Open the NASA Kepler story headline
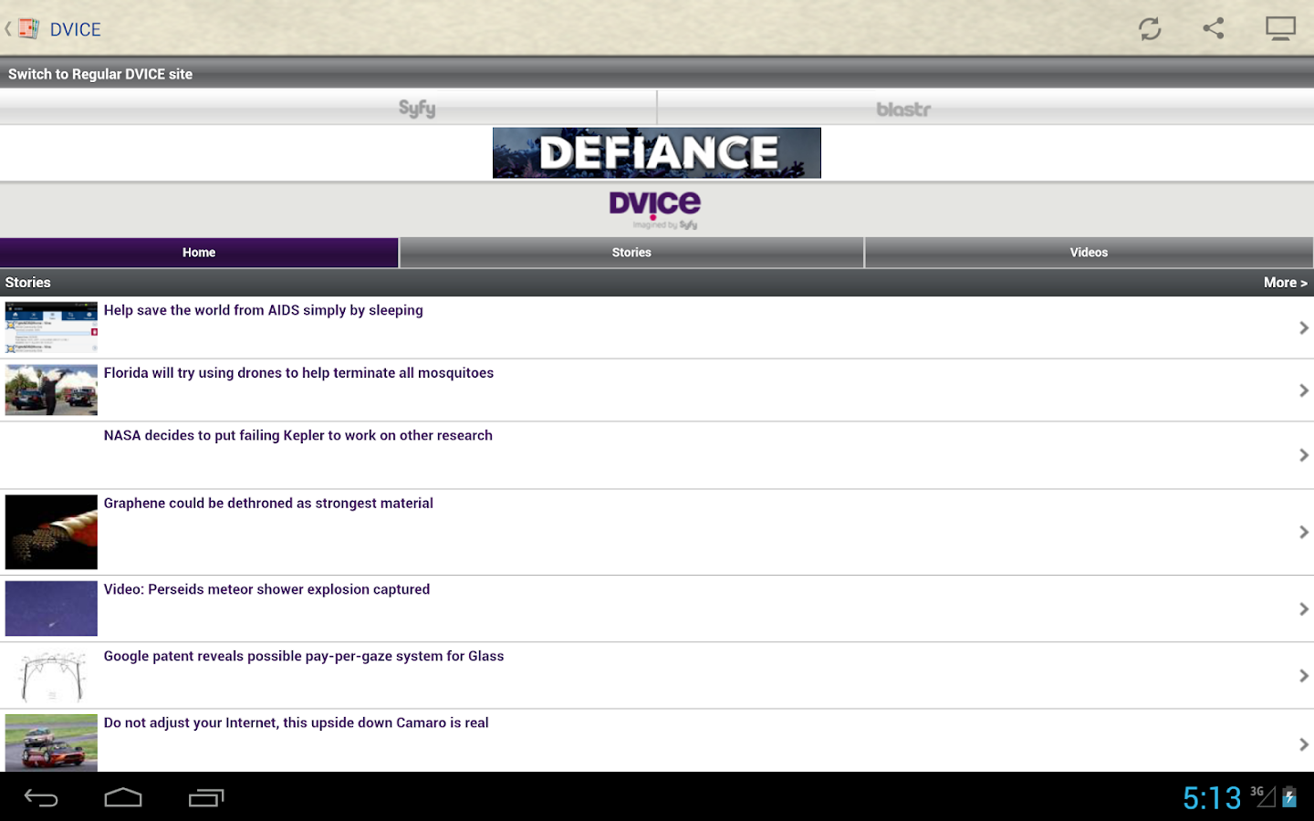The height and width of the screenshot is (821, 1314). 298,436
